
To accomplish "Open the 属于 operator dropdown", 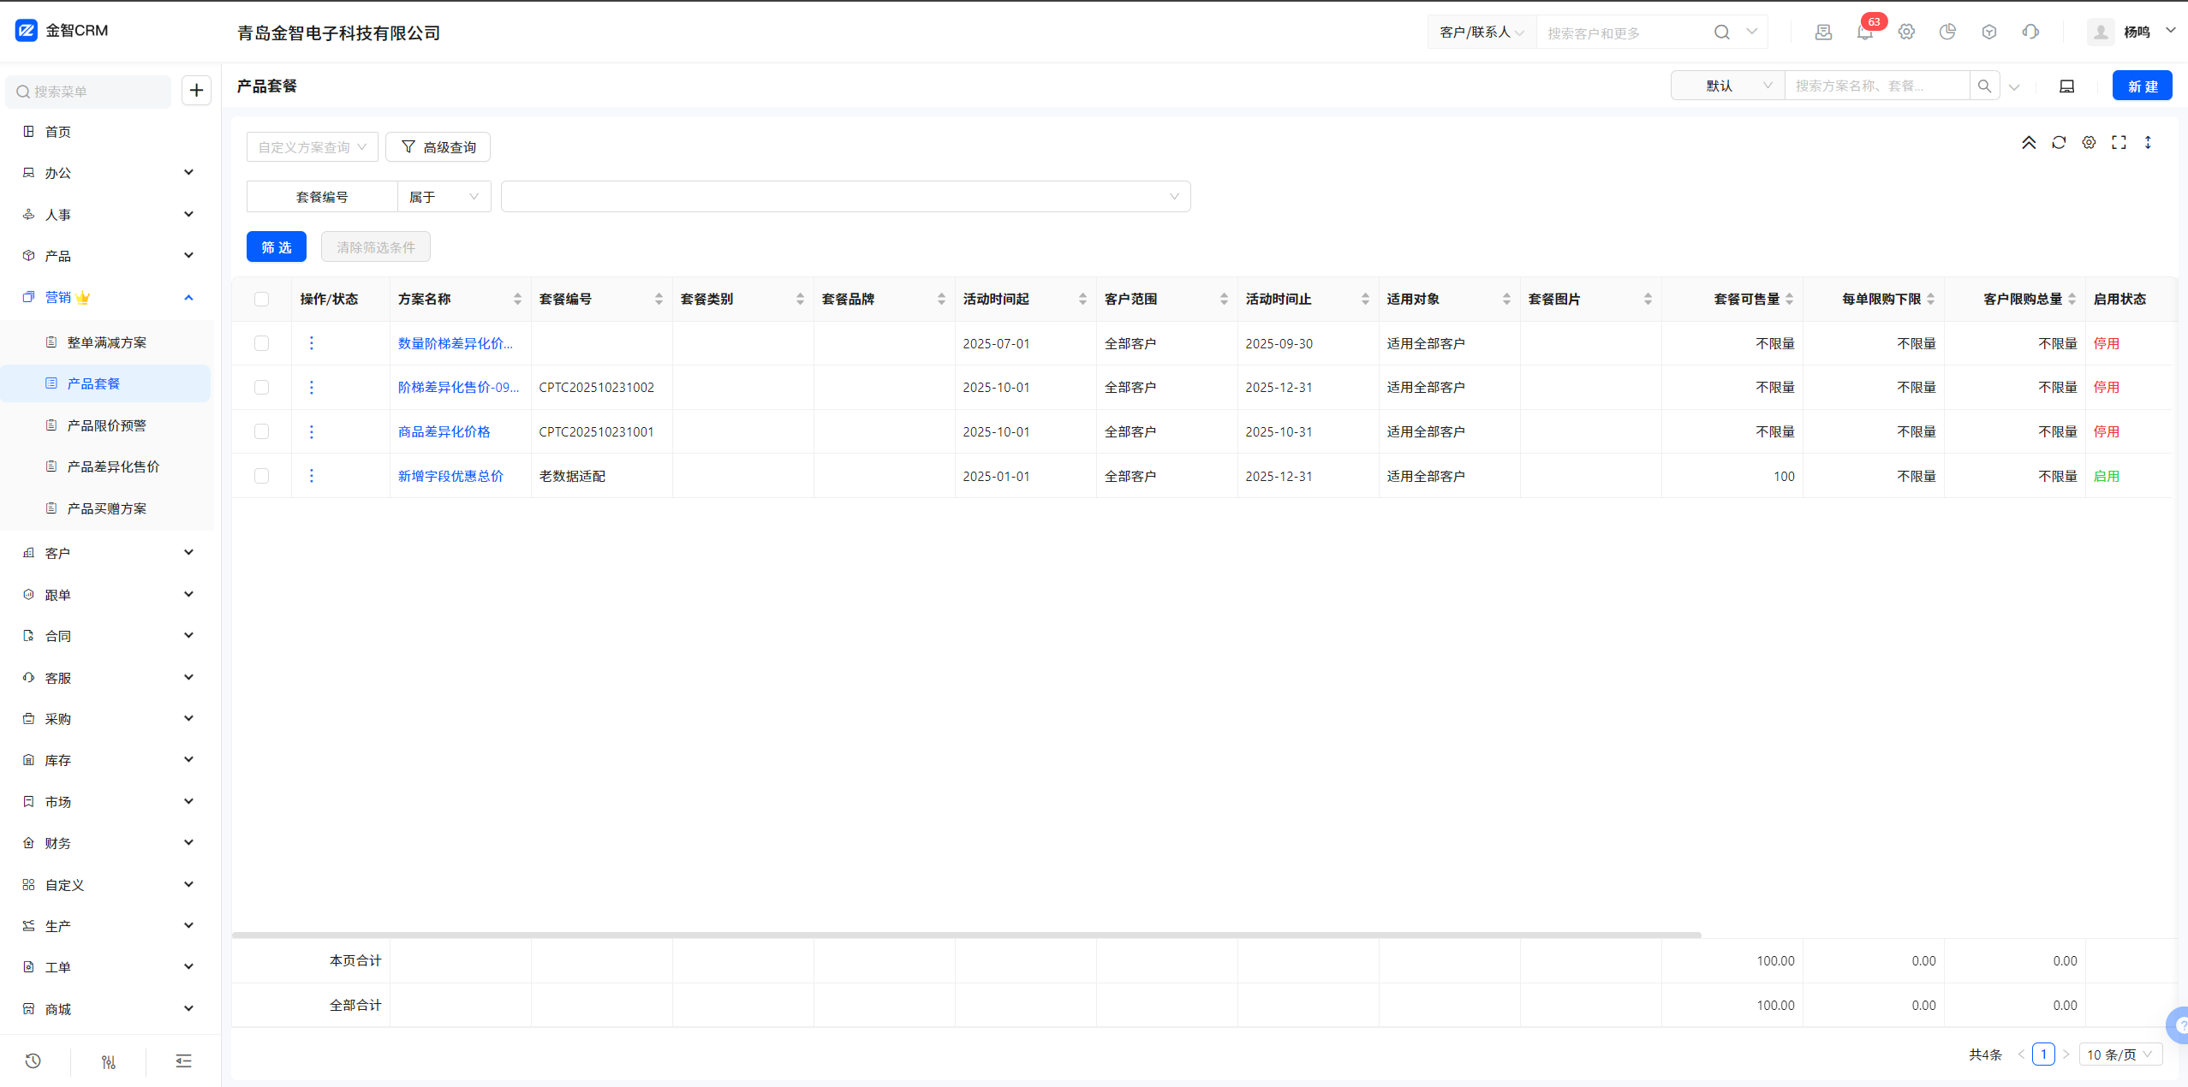I will click(x=444, y=197).
